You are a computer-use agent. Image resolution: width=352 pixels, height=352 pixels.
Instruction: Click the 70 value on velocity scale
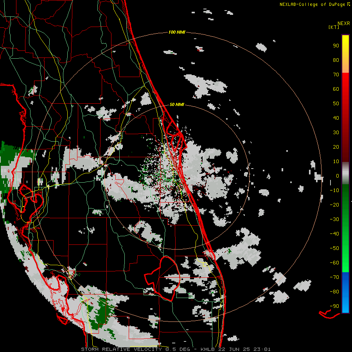pyautogui.click(x=336, y=75)
